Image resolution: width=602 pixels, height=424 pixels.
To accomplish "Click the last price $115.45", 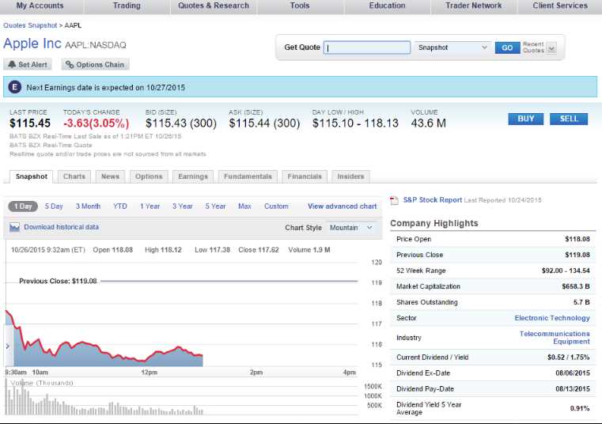I will [30, 123].
